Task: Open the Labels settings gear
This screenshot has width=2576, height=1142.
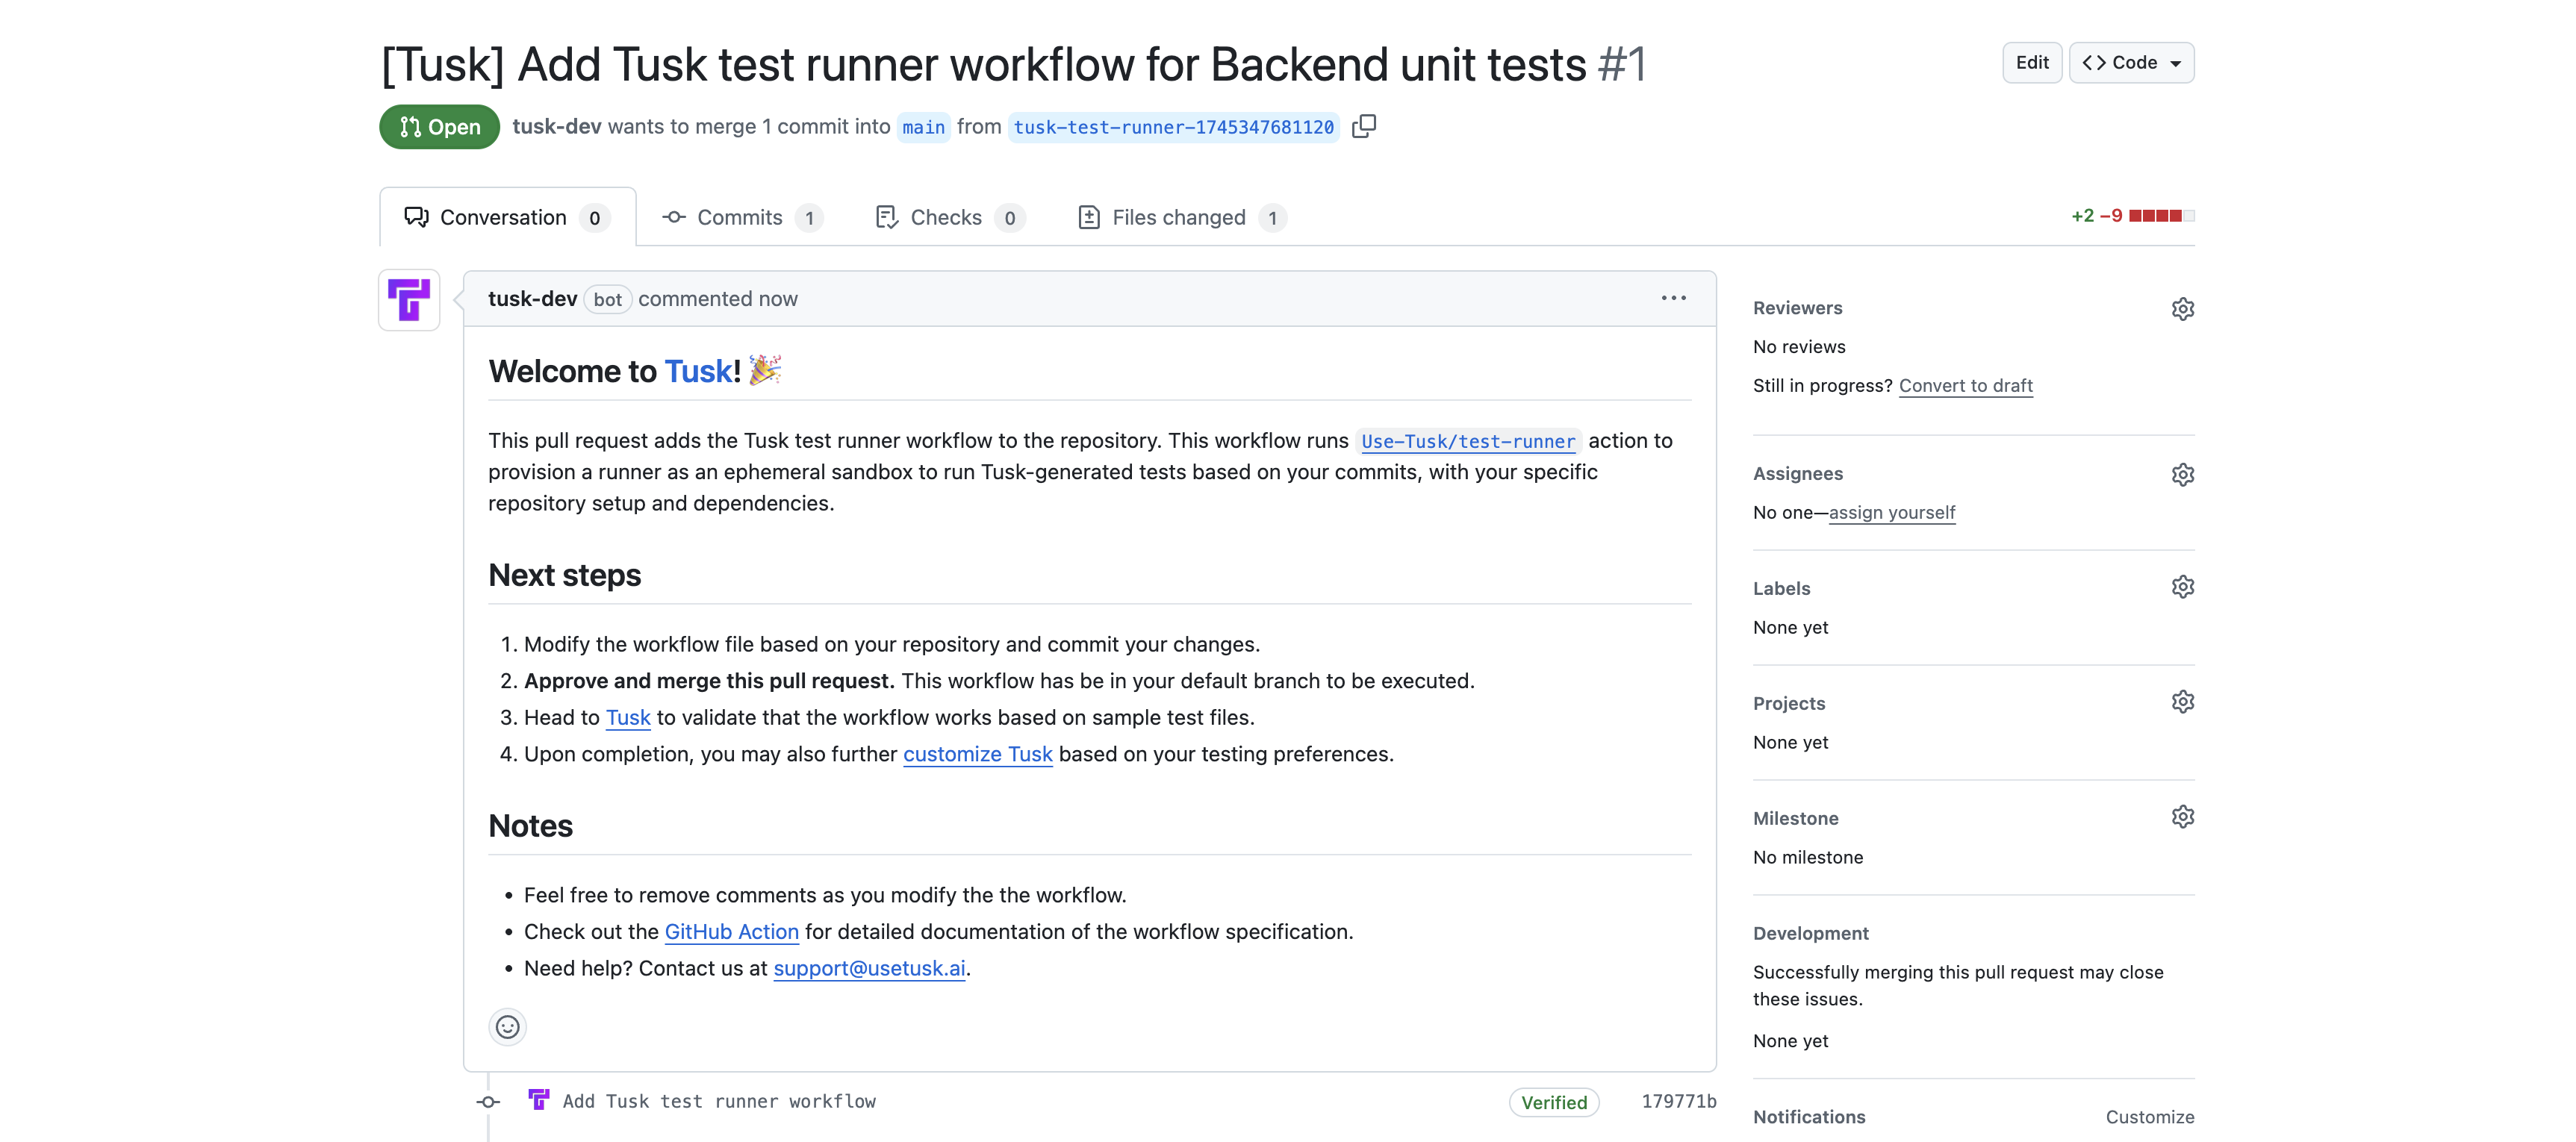Action: (2183, 587)
